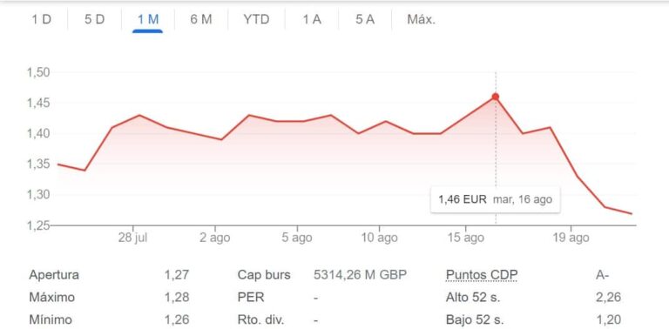This screenshot has height=329, width=669.
Task: Show the 1 A yearly range
Action: pos(312,20)
